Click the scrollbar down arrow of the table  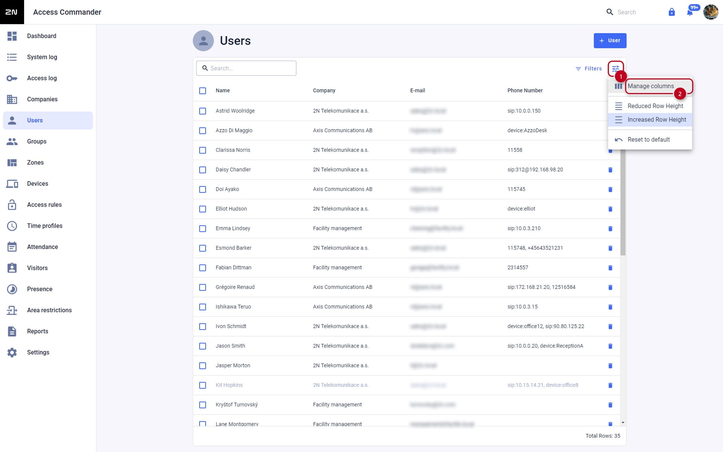pos(623,423)
